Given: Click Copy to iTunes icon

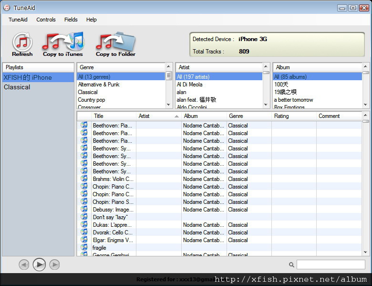Looking at the screenshot, I should click(63, 44).
